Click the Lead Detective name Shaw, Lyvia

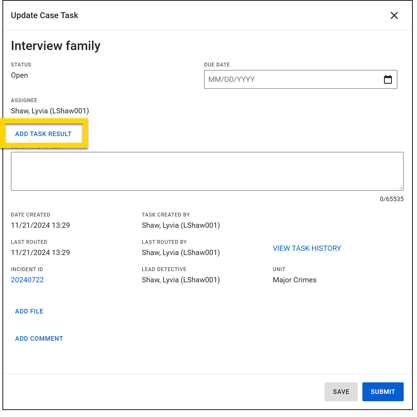[x=181, y=280]
